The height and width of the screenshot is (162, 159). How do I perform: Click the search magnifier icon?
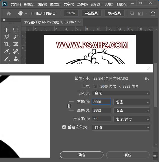coord(132,13)
